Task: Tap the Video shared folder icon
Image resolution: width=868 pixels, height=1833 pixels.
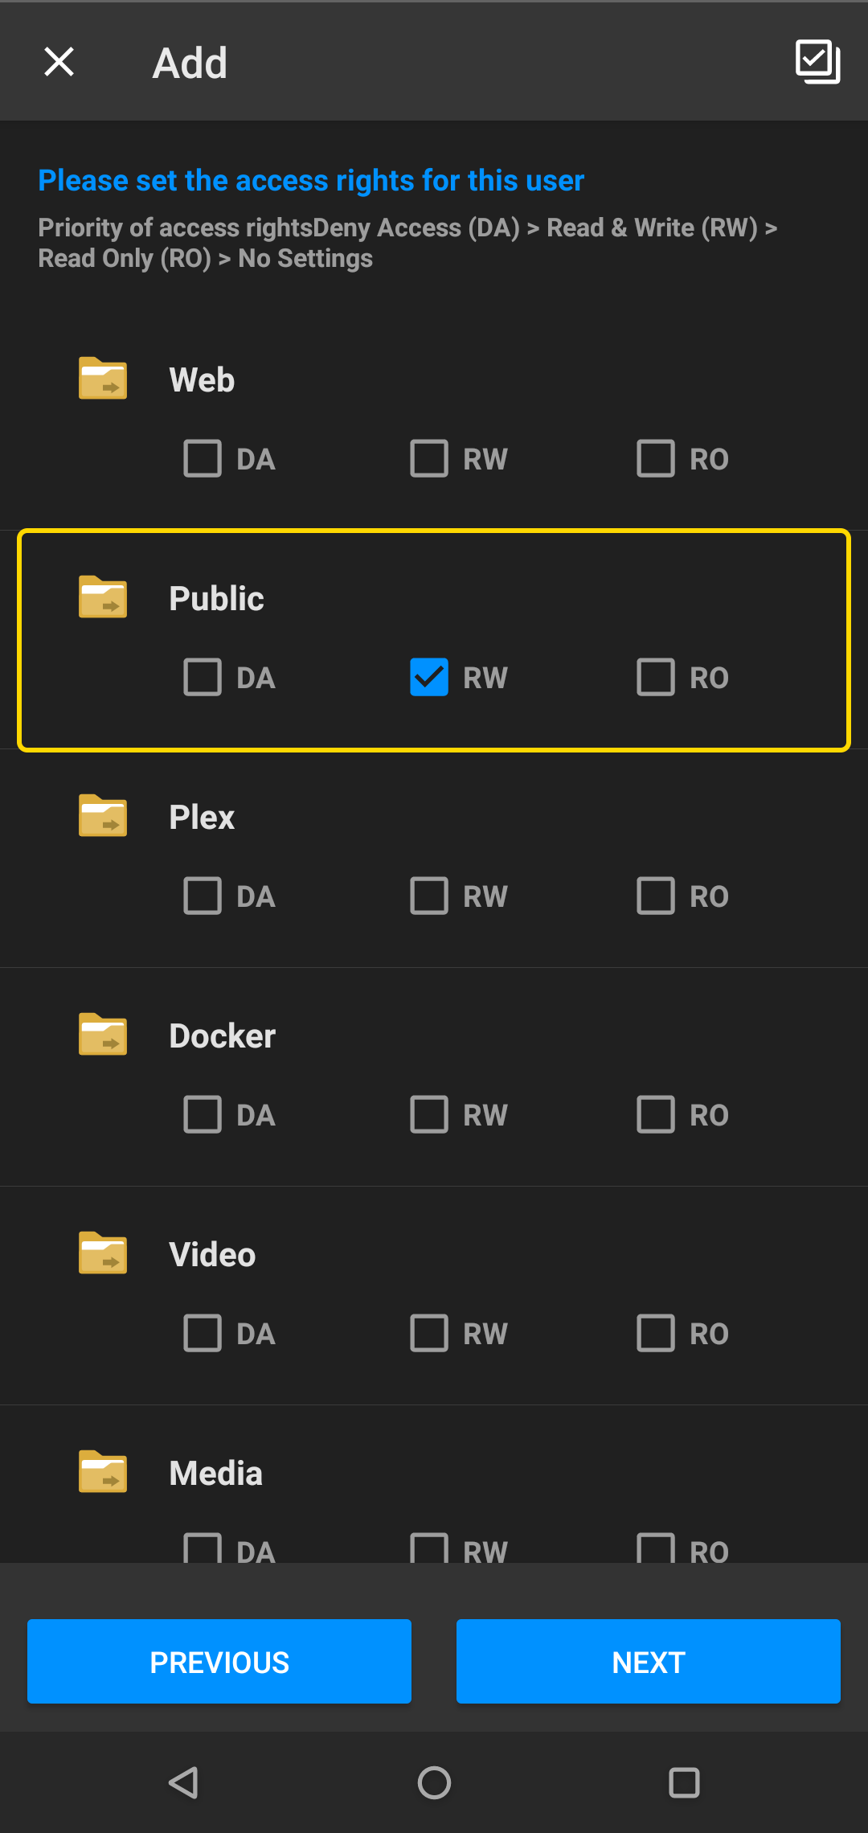Action: pos(103,1253)
